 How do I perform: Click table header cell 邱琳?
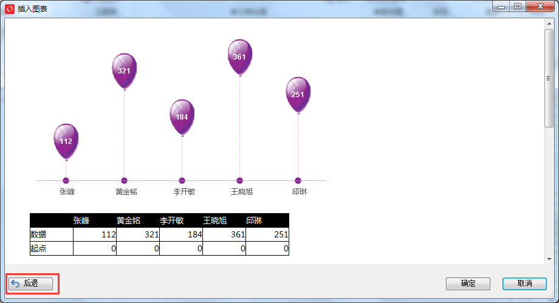(x=267, y=220)
